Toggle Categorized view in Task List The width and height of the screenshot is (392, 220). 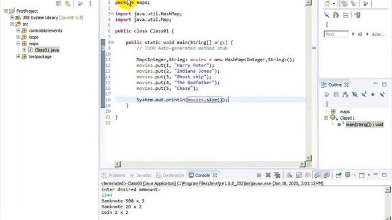coord(344,4)
